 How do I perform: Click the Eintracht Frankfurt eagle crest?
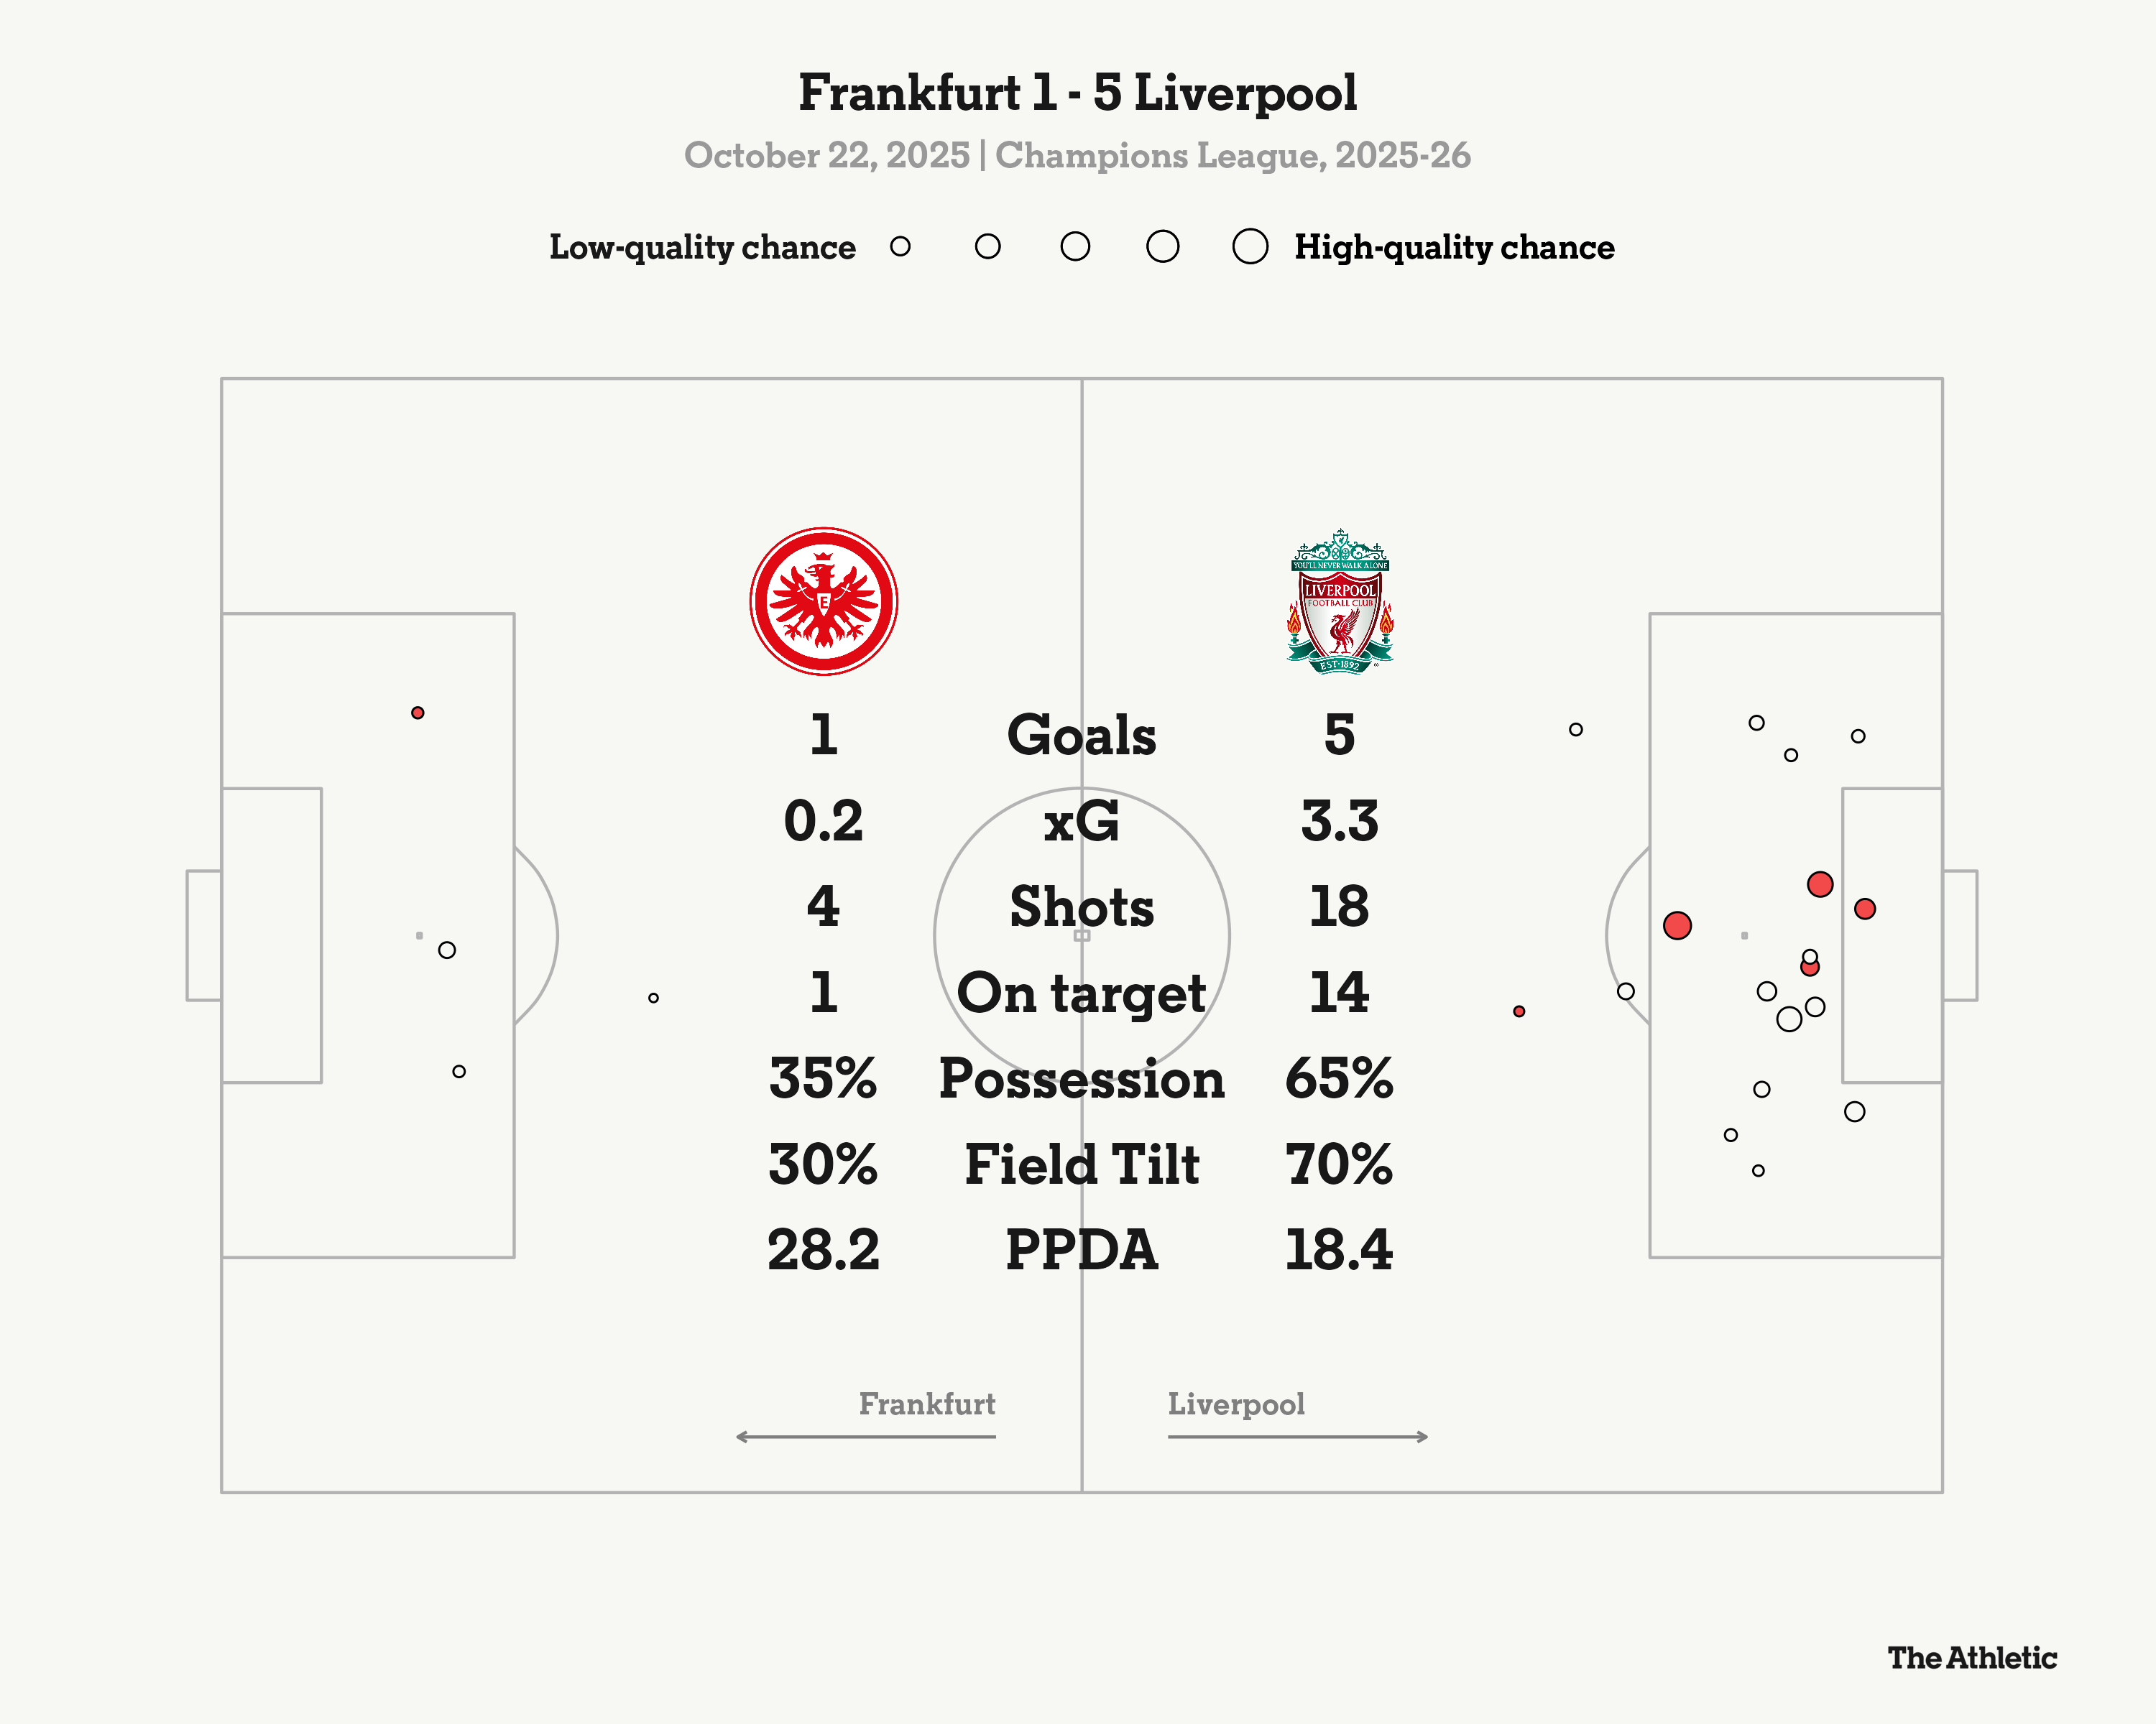823,601
